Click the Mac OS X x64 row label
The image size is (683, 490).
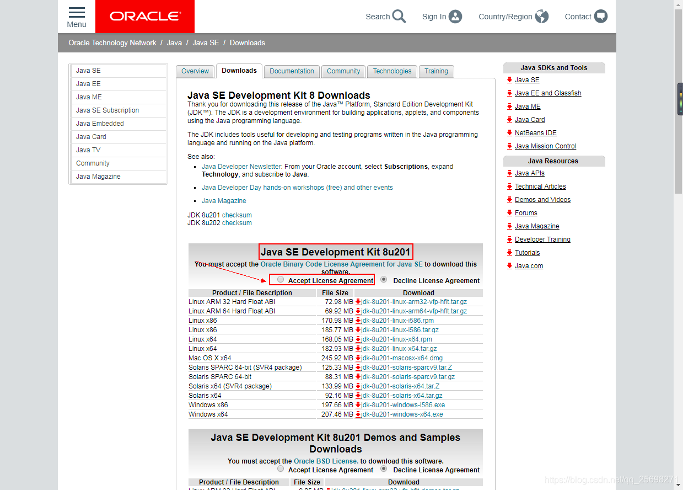pyautogui.click(x=210, y=358)
